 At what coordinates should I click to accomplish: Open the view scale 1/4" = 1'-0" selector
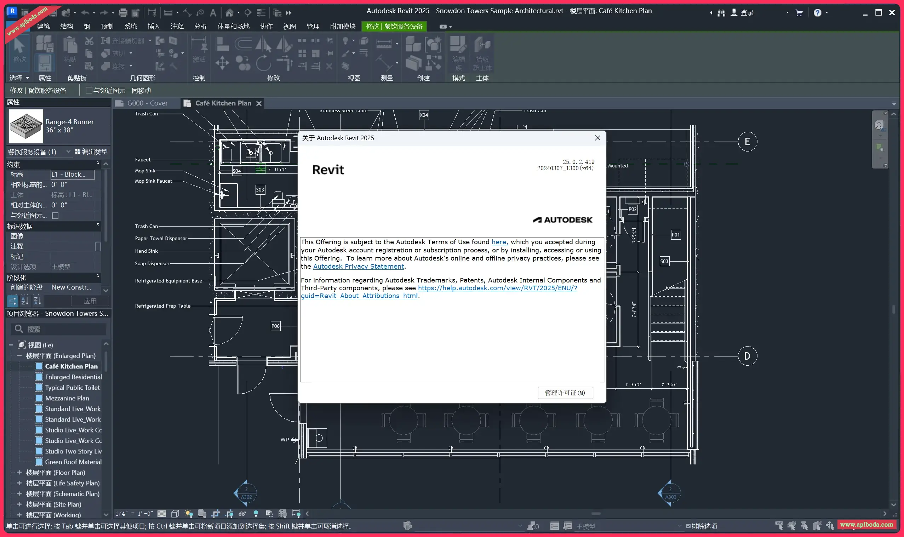(x=134, y=514)
